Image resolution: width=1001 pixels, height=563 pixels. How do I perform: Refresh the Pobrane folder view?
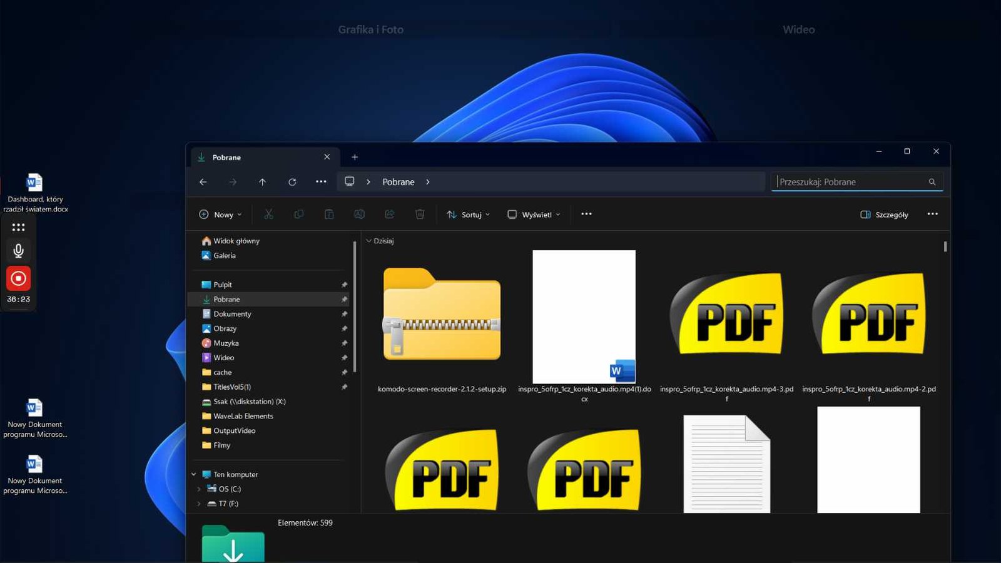[292, 182]
